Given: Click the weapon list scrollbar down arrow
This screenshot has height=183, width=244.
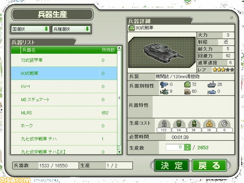Looking at the screenshot, I should pos(119,152).
